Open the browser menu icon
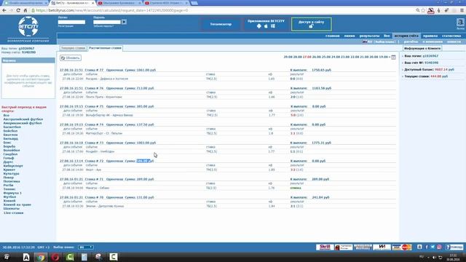Viewport: 466px width, 262px height. (462, 10)
